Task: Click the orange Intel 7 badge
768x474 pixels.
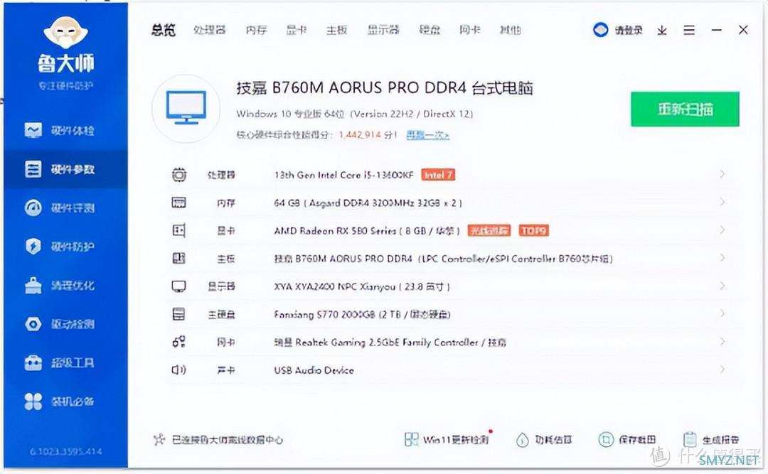Action: [438, 175]
